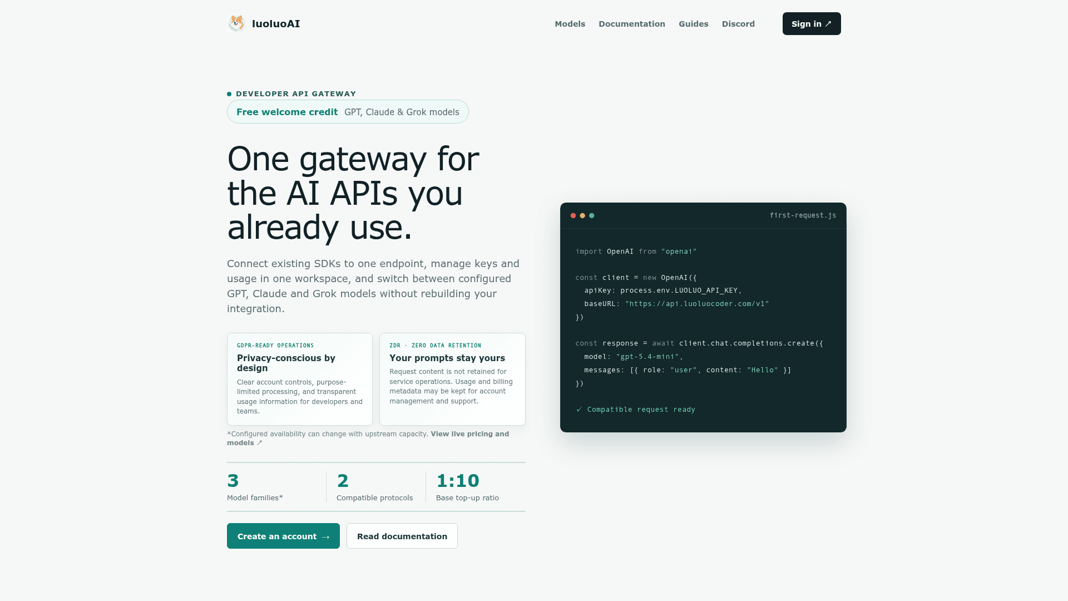Follow the View live pricing and models link
Viewport: 1068px width, 601px height.
368,439
